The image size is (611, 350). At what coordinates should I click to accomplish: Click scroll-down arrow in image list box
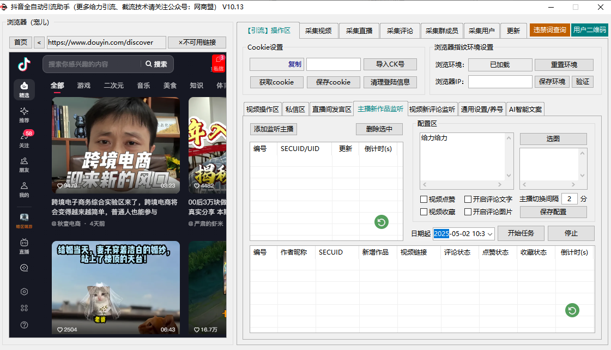(x=582, y=176)
